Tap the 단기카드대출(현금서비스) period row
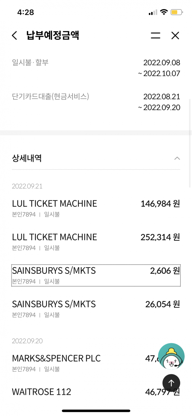This screenshot has height=416, width=192. [96, 102]
